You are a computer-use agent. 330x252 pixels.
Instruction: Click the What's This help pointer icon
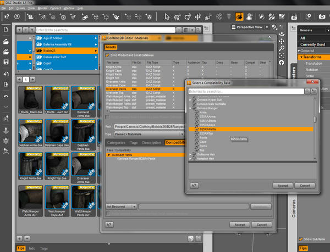click(7, 16)
